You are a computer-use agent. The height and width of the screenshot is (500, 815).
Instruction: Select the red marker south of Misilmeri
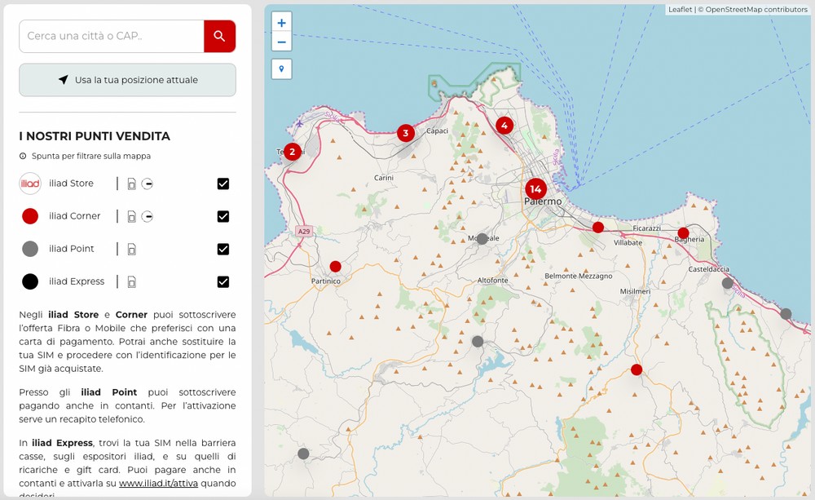pos(637,370)
